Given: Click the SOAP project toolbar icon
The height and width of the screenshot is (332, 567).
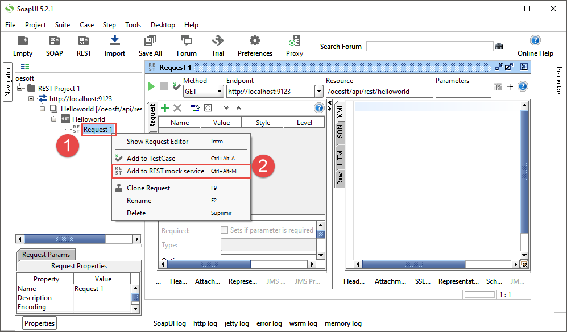Looking at the screenshot, I should point(55,40).
